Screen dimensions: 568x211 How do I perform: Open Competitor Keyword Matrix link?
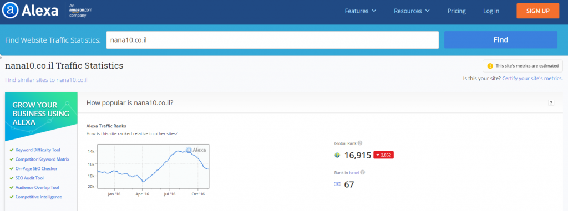coord(42,159)
